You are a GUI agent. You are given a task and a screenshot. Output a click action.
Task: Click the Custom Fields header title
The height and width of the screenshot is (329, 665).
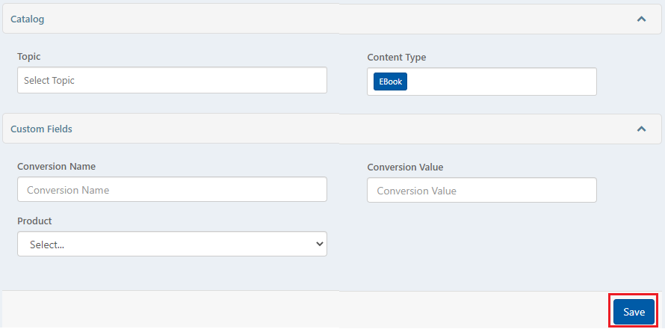pyautogui.click(x=41, y=129)
